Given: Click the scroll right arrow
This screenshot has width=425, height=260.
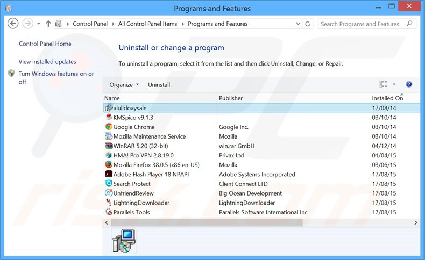Looking at the screenshot, I should click(416, 222).
